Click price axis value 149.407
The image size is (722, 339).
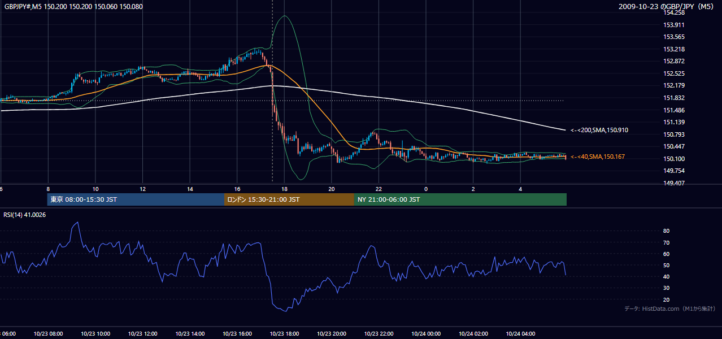click(675, 183)
